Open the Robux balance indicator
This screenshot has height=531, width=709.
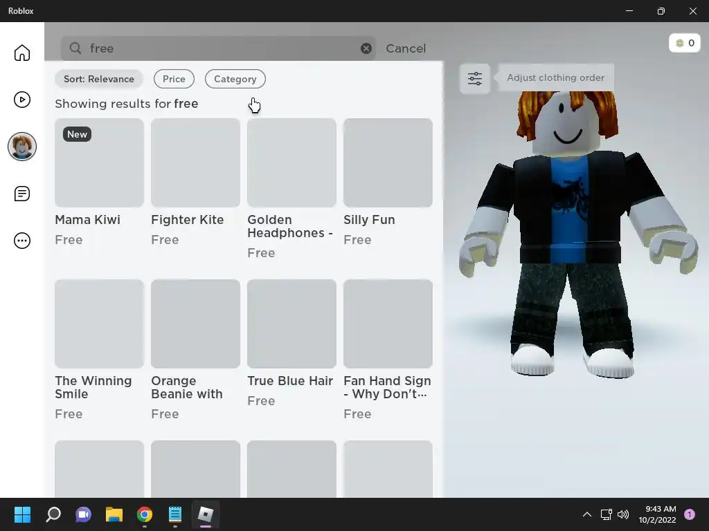point(685,43)
